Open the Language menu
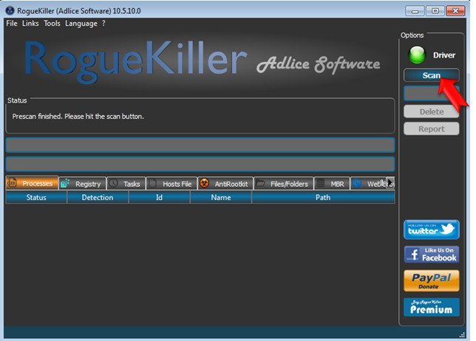This screenshot has width=476, height=341. tap(81, 24)
